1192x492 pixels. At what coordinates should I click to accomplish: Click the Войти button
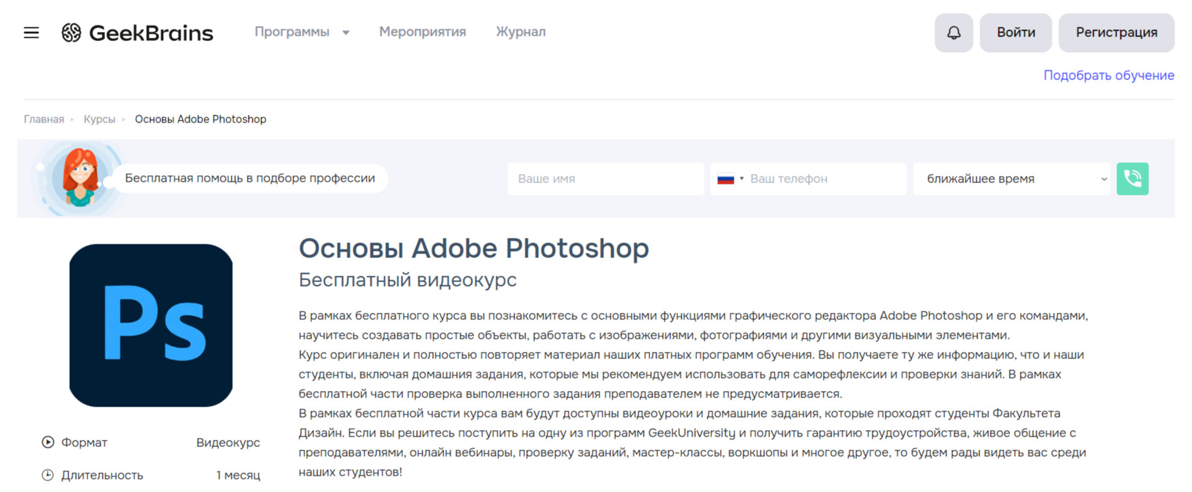(1015, 33)
